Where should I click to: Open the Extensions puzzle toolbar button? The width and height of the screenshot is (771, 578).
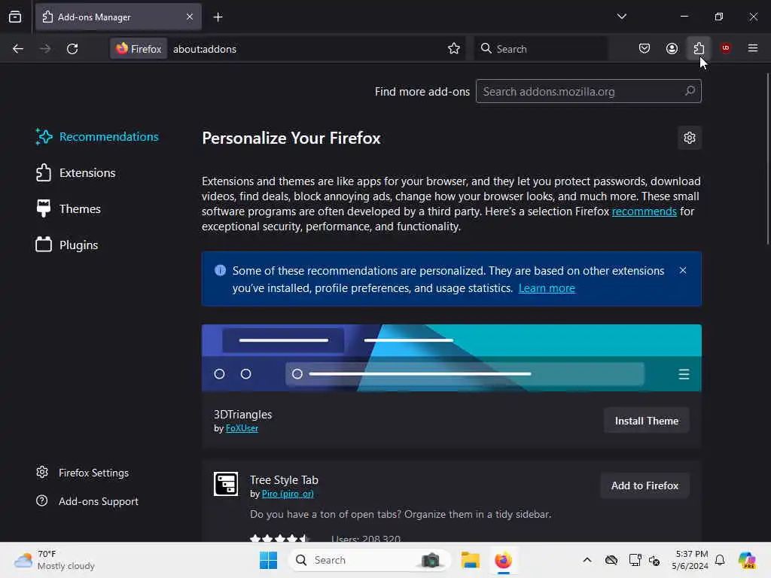tap(699, 48)
